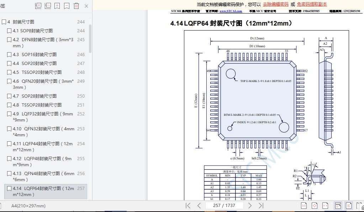
Task: Open bookmark 4.1 SOP8封装尺寸图
Action: [33, 31]
